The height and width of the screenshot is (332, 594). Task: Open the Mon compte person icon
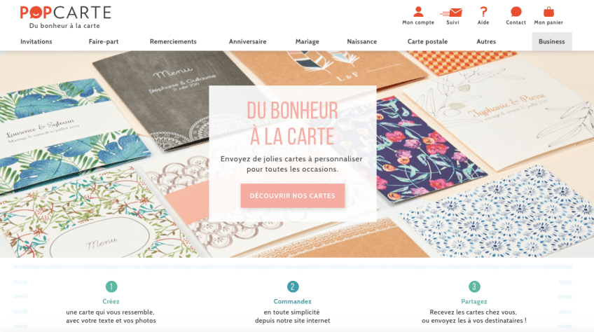point(418,12)
